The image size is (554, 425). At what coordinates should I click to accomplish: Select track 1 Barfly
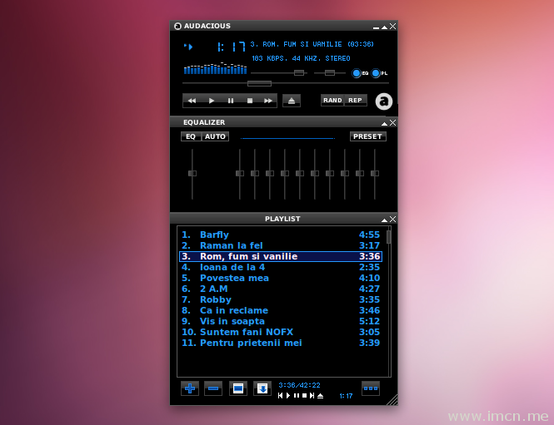281,235
